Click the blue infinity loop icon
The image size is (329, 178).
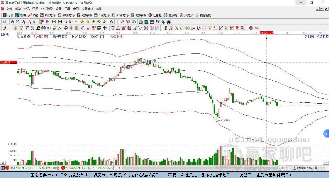257,28
